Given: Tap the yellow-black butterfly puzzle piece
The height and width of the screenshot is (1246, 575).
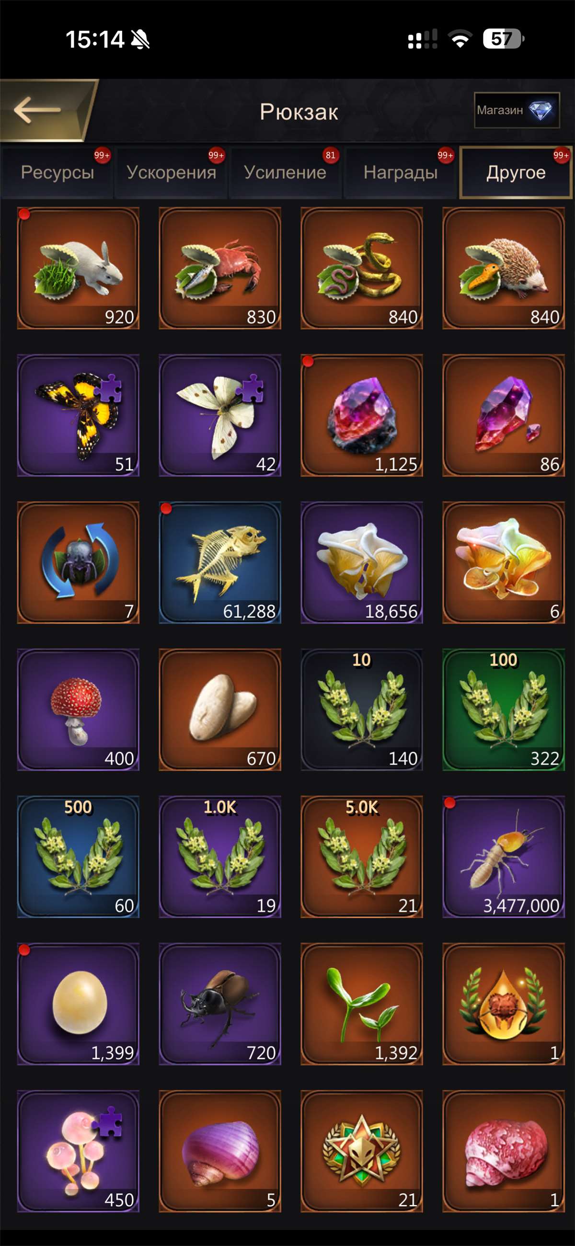Looking at the screenshot, I should click(78, 415).
